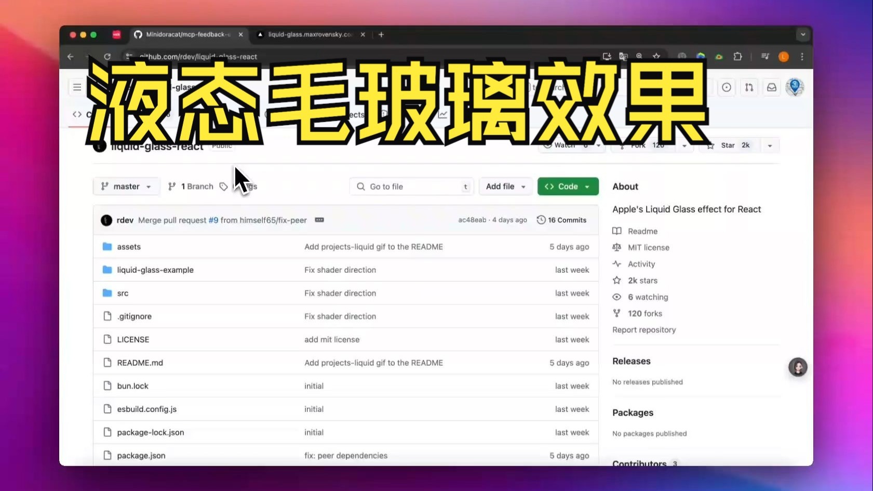Click the install app icon in address bar
The width and height of the screenshot is (873, 491).
click(607, 56)
